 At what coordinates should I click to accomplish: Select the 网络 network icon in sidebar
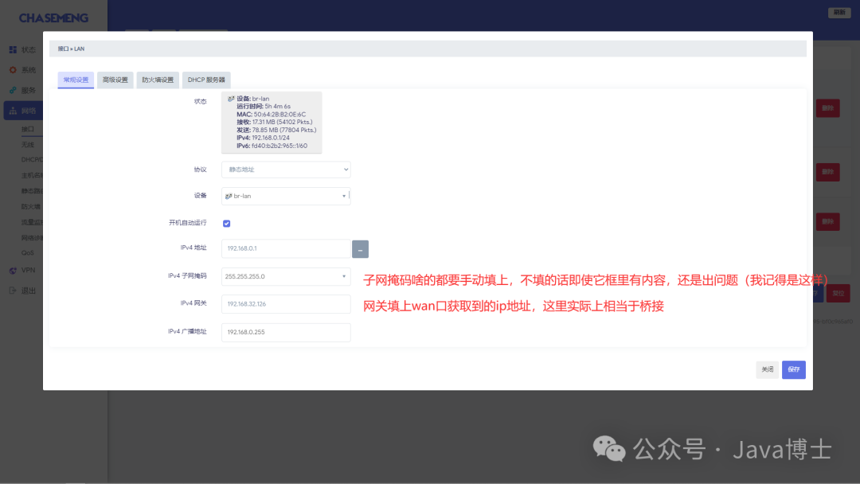pyautogui.click(x=14, y=110)
